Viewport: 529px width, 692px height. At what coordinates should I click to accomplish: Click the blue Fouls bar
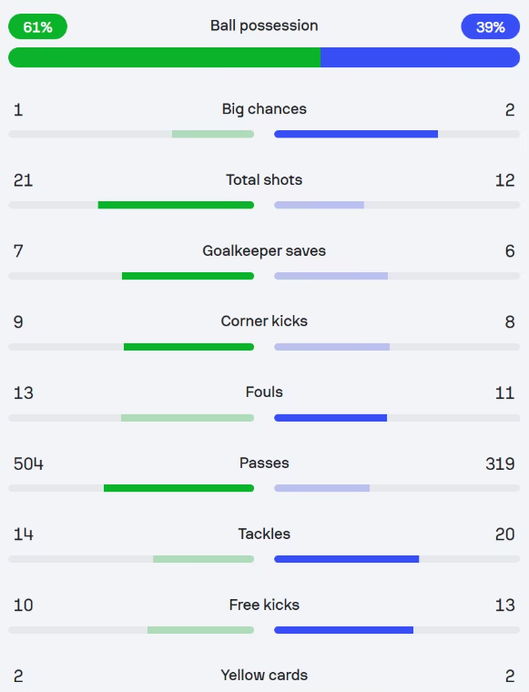[x=331, y=418]
